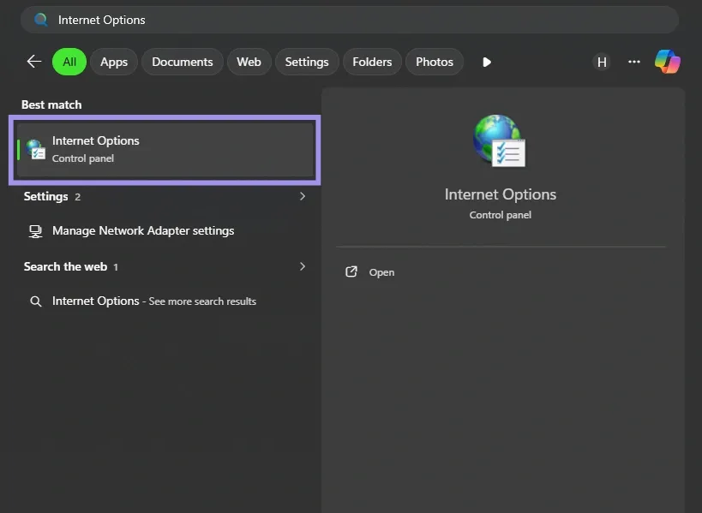
Task: Expand the Search the web group
Action: 302,266
